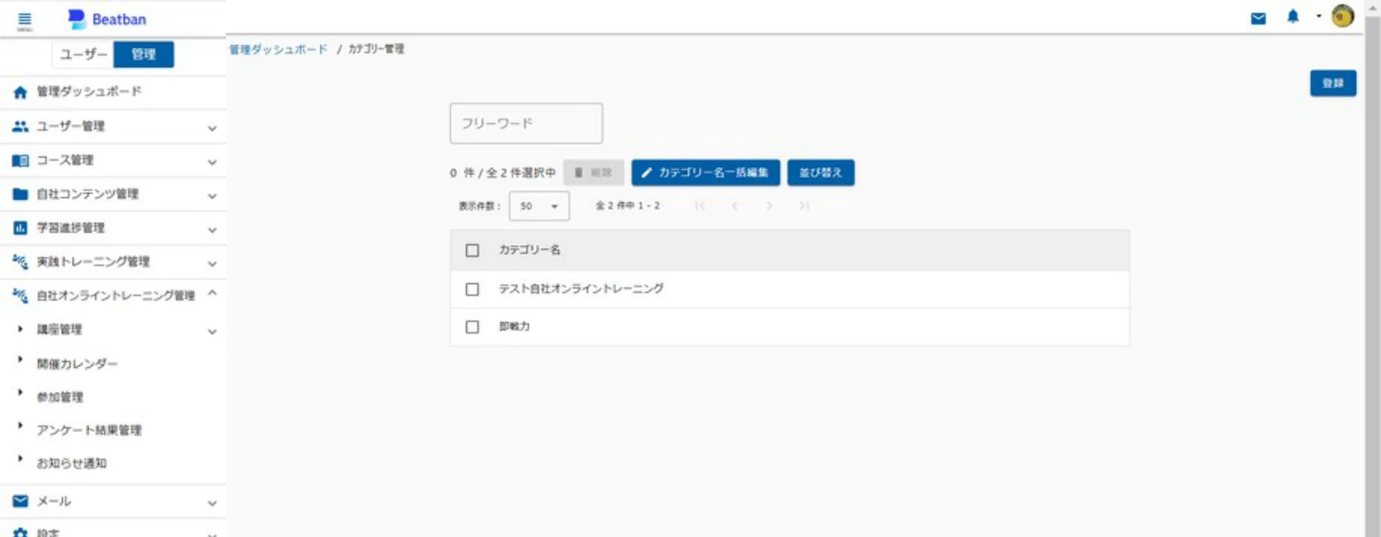This screenshot has width=1381, height=537.
Task: Click the icon for 自社オンライントレーニング管理
Action: (20, 296)
